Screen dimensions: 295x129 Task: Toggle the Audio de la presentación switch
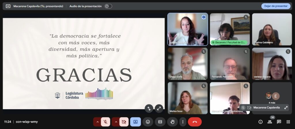(x=108, y=6)
